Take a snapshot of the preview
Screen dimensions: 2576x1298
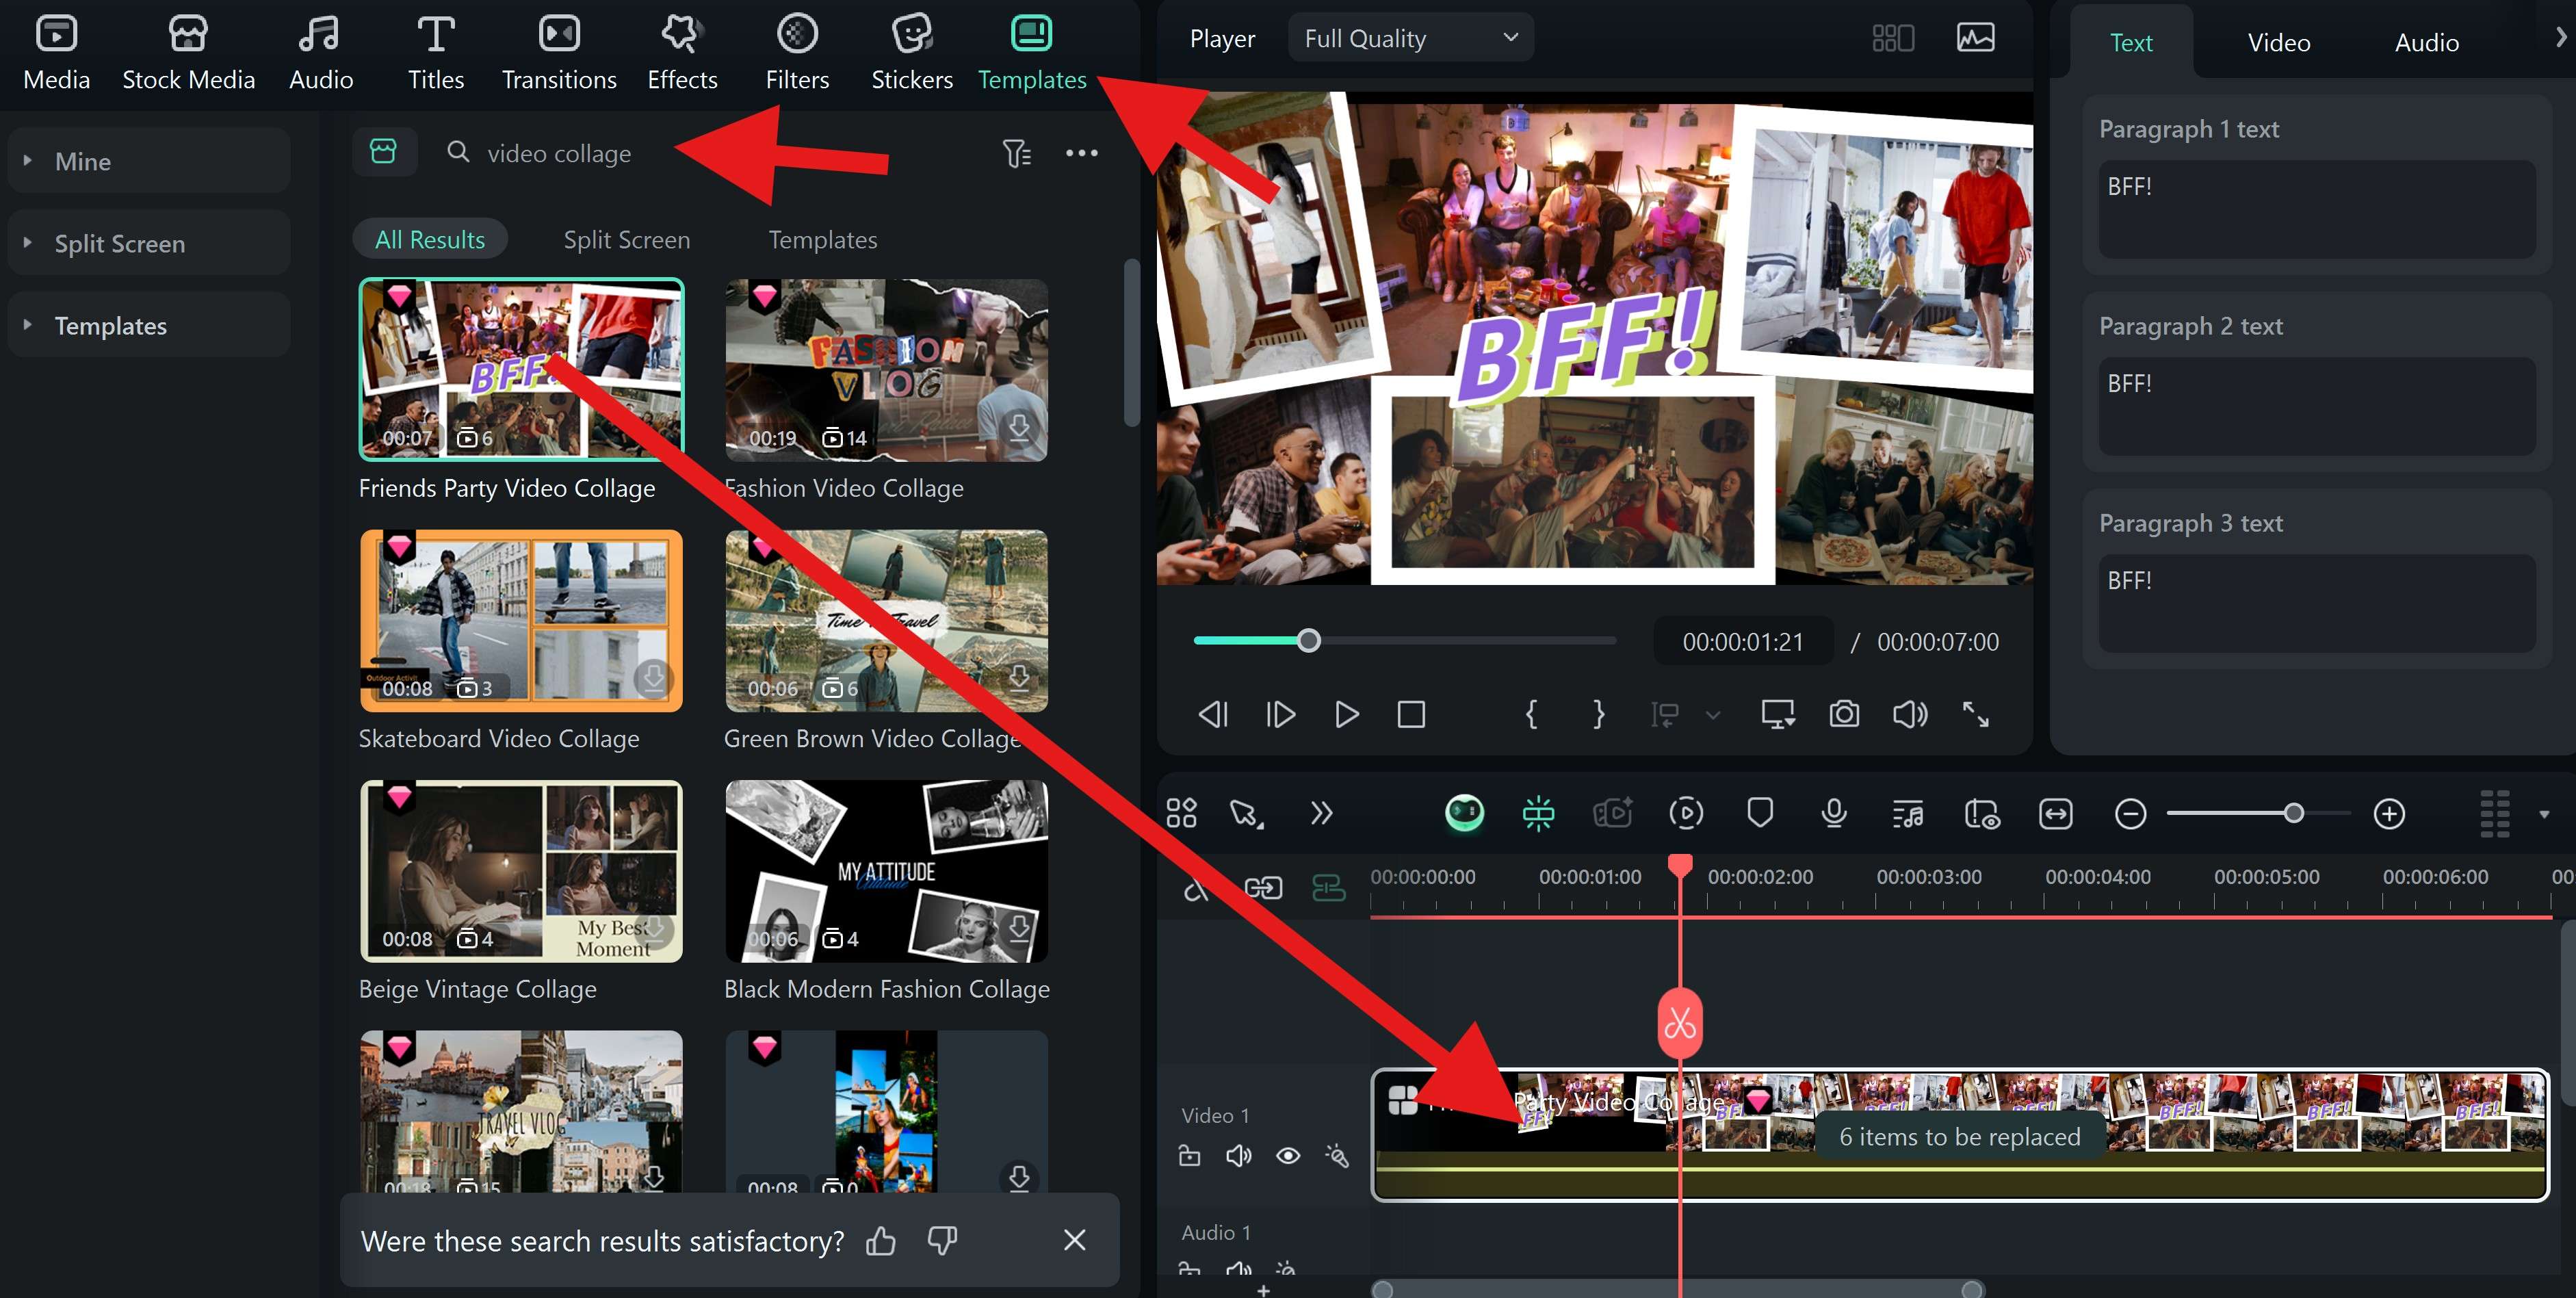pyautogui.click(x=1844, y=714)
